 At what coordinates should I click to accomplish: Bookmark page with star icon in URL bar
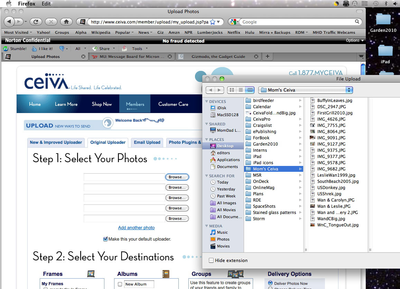(x=213, y=22)
